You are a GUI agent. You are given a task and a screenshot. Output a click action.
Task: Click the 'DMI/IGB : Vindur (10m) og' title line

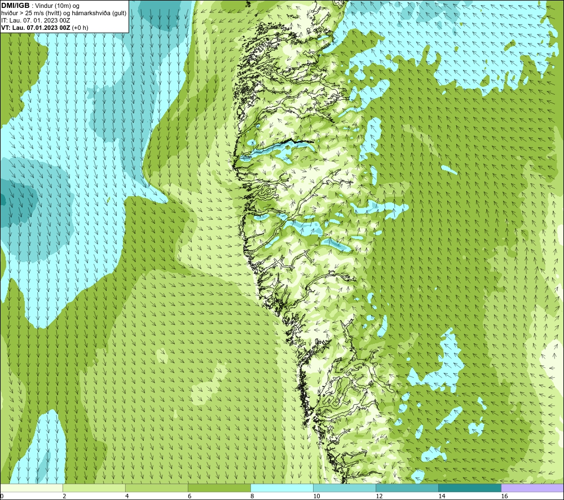[40, 6]
